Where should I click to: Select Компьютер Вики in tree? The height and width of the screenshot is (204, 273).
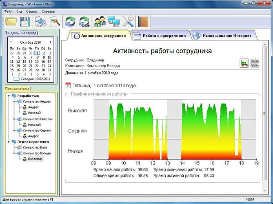click(35, 148)
